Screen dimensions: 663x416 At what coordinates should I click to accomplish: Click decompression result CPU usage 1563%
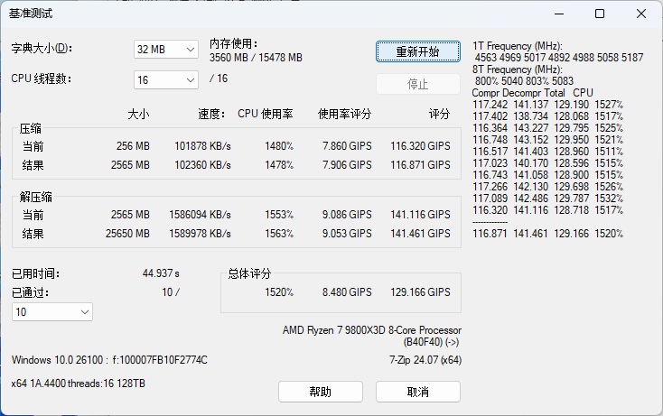pos(279,234)
